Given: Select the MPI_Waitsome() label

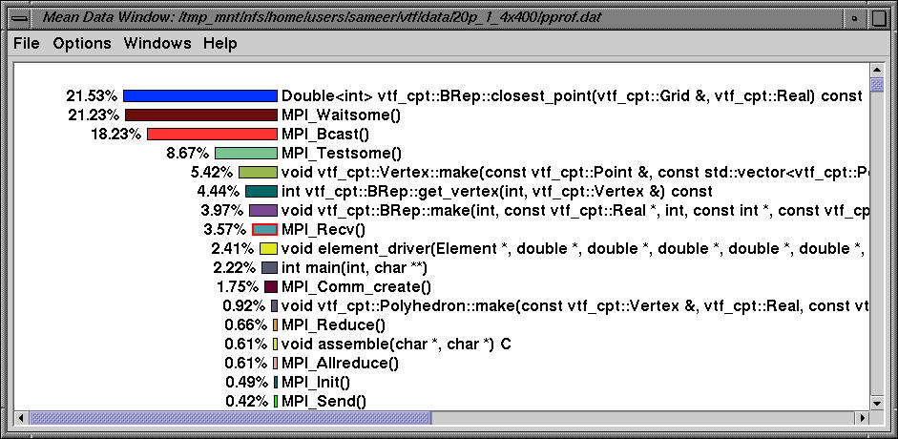Looking at the screenshot, I should click(x=341, y=115).
